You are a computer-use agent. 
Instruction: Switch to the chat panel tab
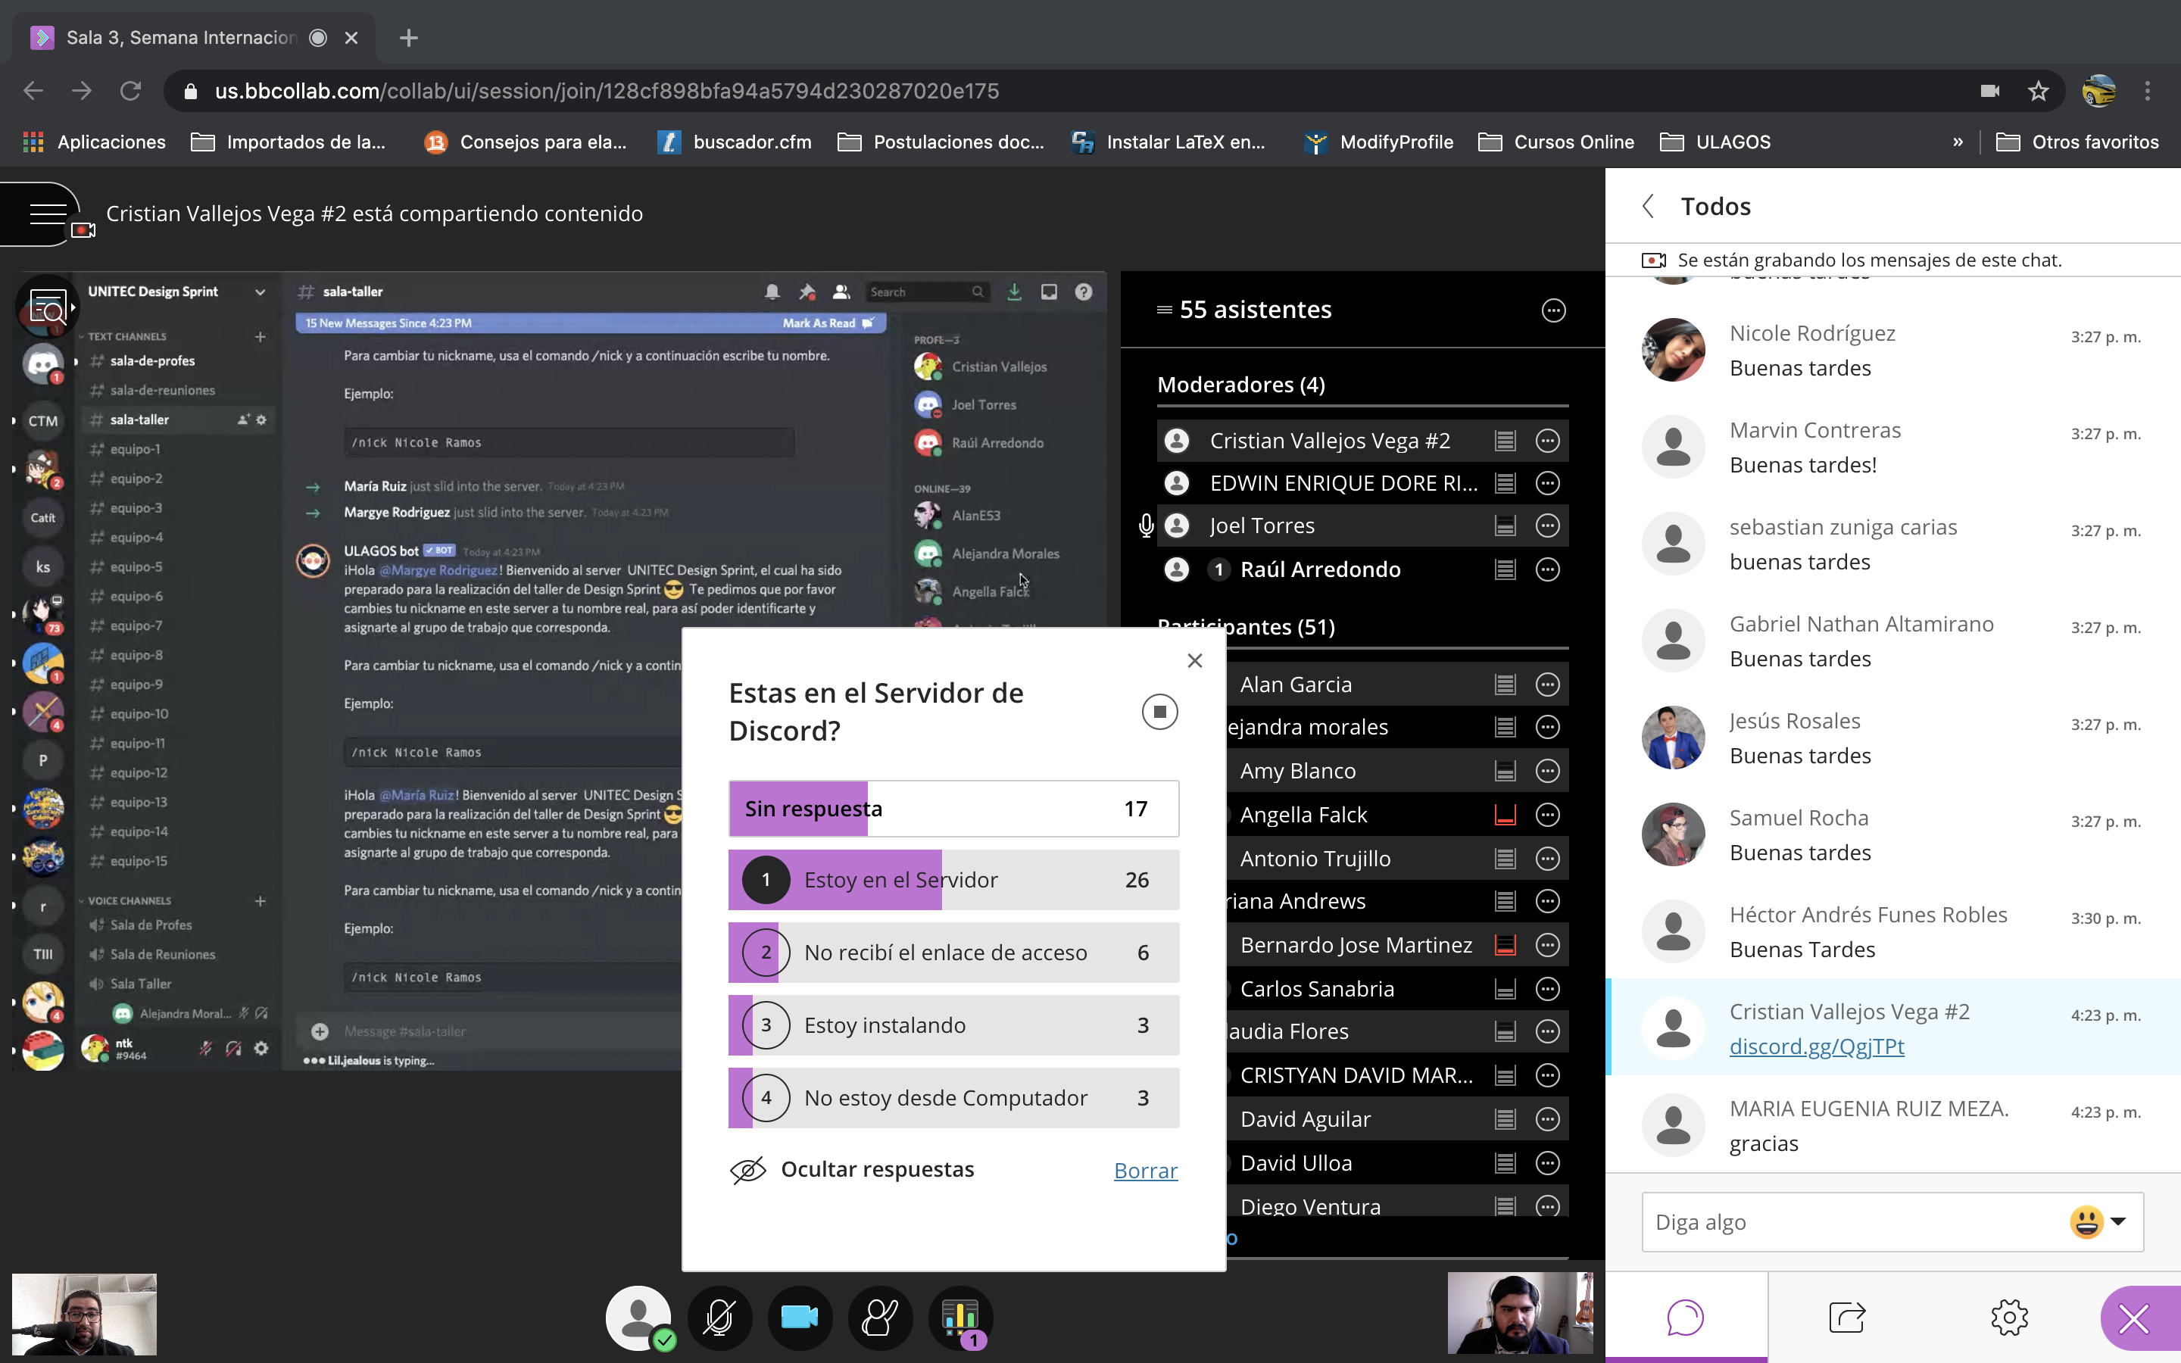pos(1684,1317)
